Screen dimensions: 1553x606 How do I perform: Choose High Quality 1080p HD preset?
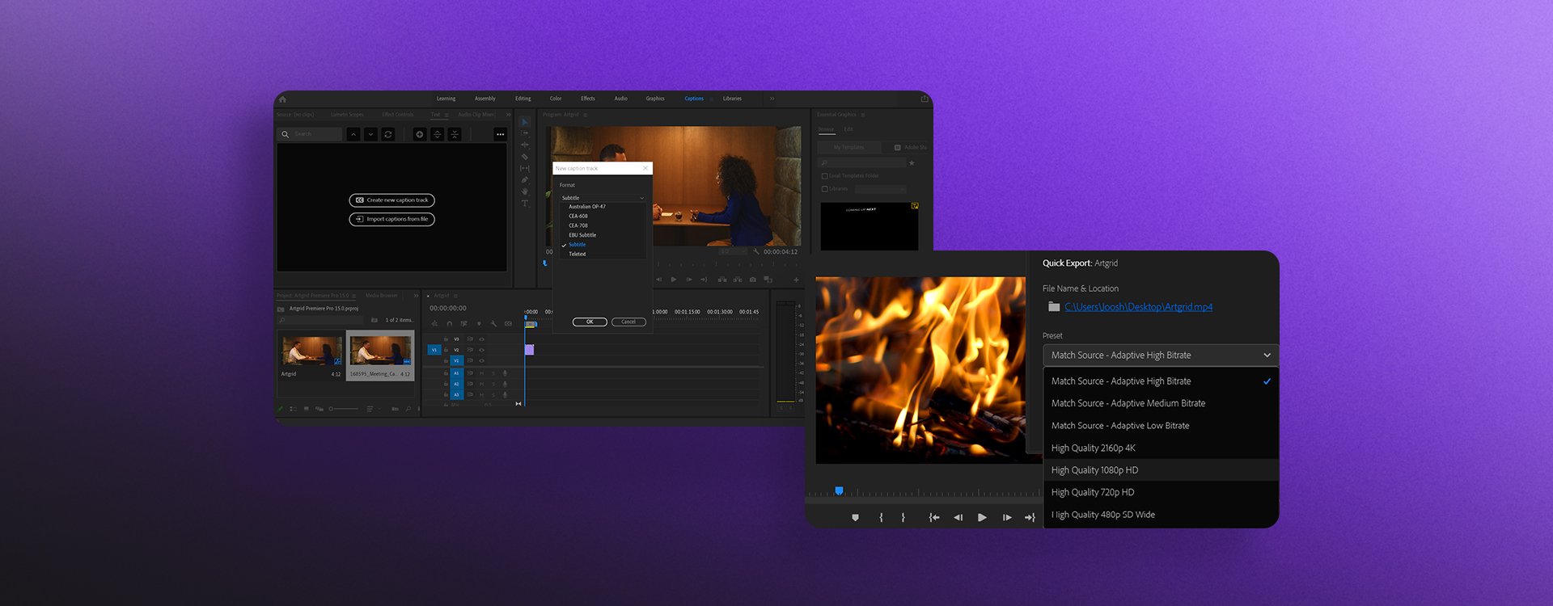click(1094, 470)
